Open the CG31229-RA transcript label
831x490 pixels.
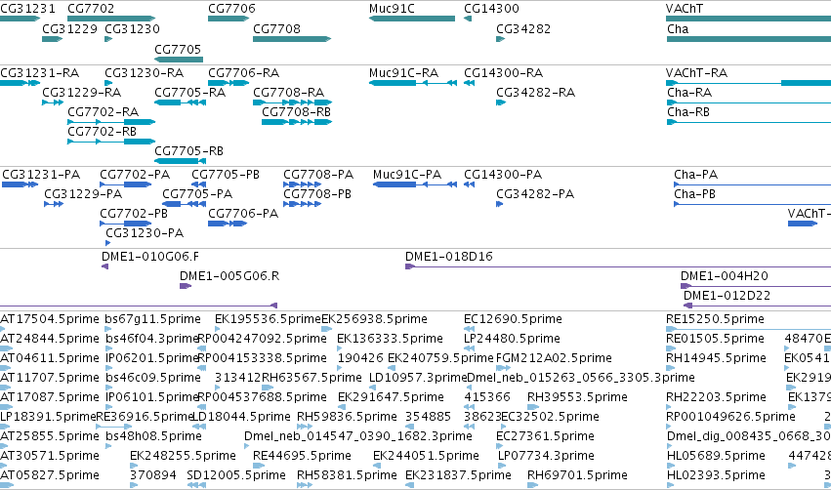[x=82, y=93]
